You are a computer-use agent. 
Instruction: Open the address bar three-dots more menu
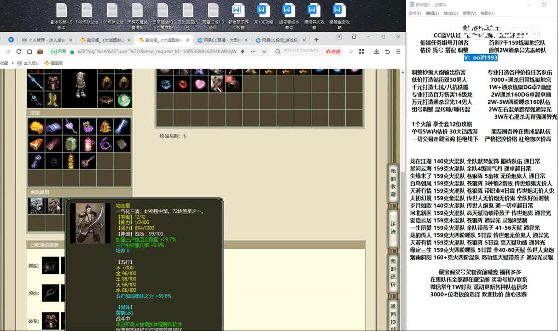tap(254, 51)
